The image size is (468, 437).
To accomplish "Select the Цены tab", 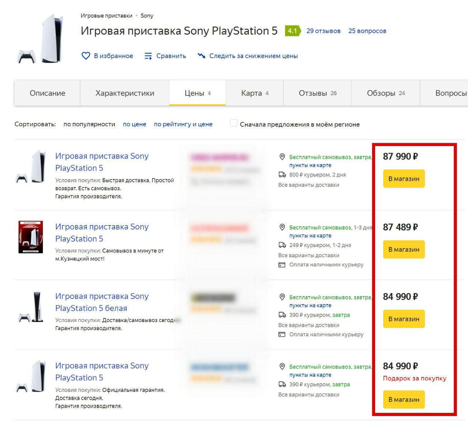I will point(197,93).
